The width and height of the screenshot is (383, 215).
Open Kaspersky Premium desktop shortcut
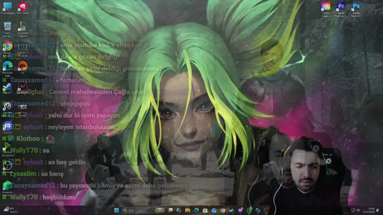[x=7, y=189]
